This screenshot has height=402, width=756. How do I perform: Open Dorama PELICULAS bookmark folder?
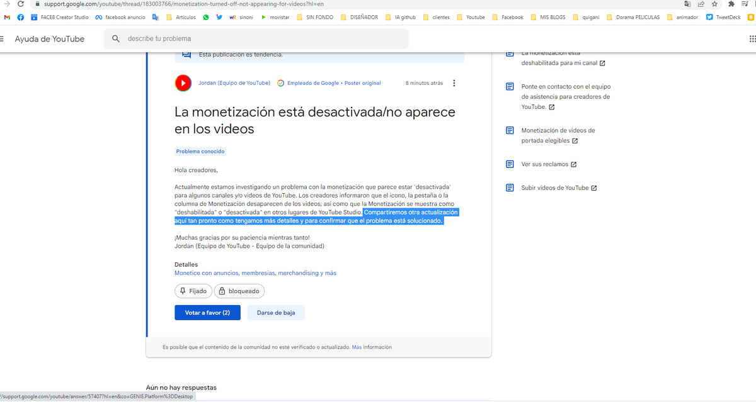[x=633, y=17]
